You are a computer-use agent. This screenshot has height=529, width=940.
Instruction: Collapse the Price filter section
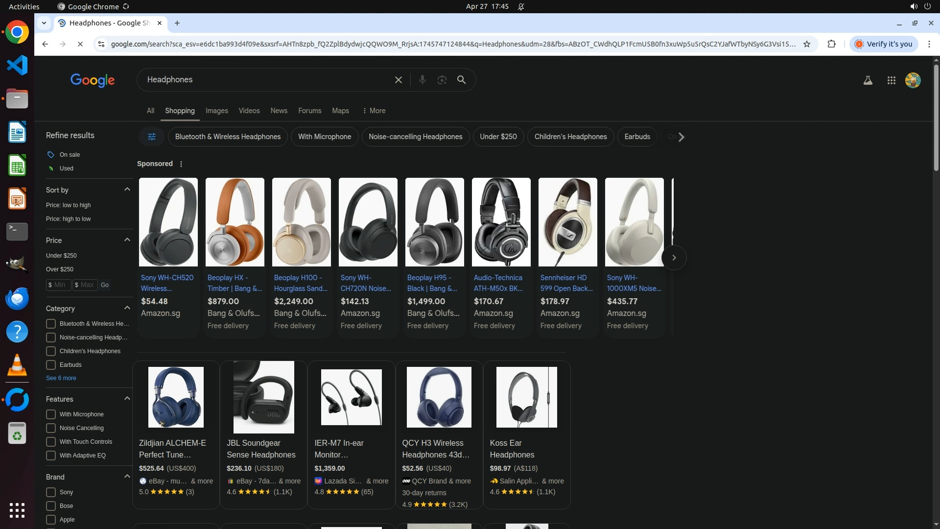tap(127, 240)
